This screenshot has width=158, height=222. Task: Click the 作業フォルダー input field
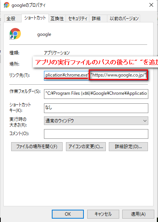[x=96, y=94]
